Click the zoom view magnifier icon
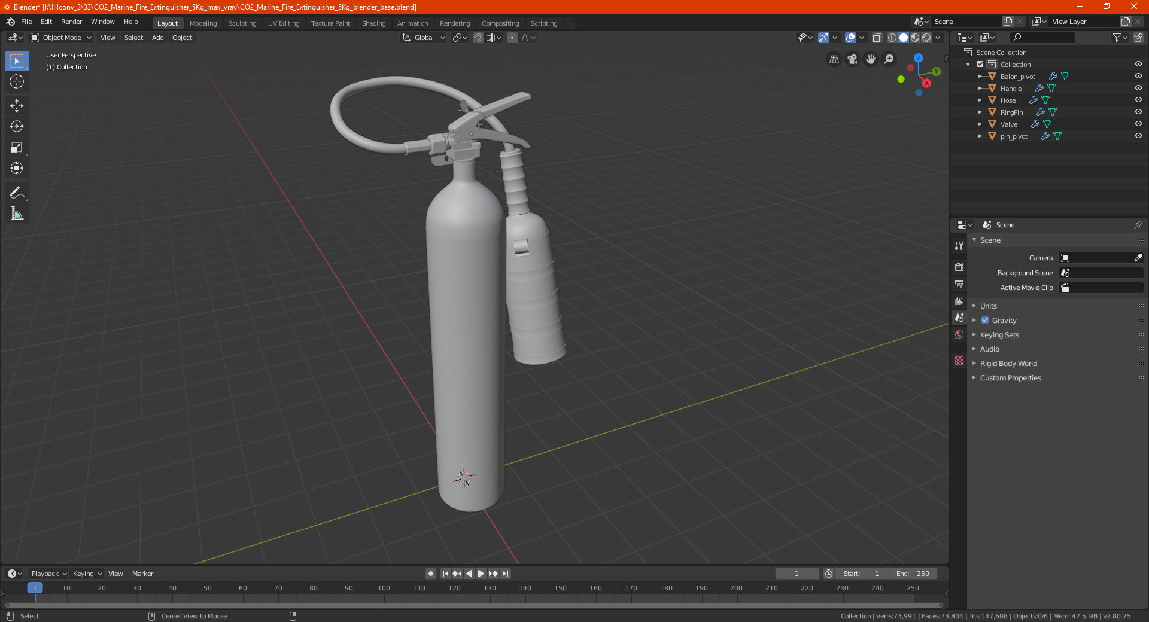1149x622 pixels. (889, 59)
